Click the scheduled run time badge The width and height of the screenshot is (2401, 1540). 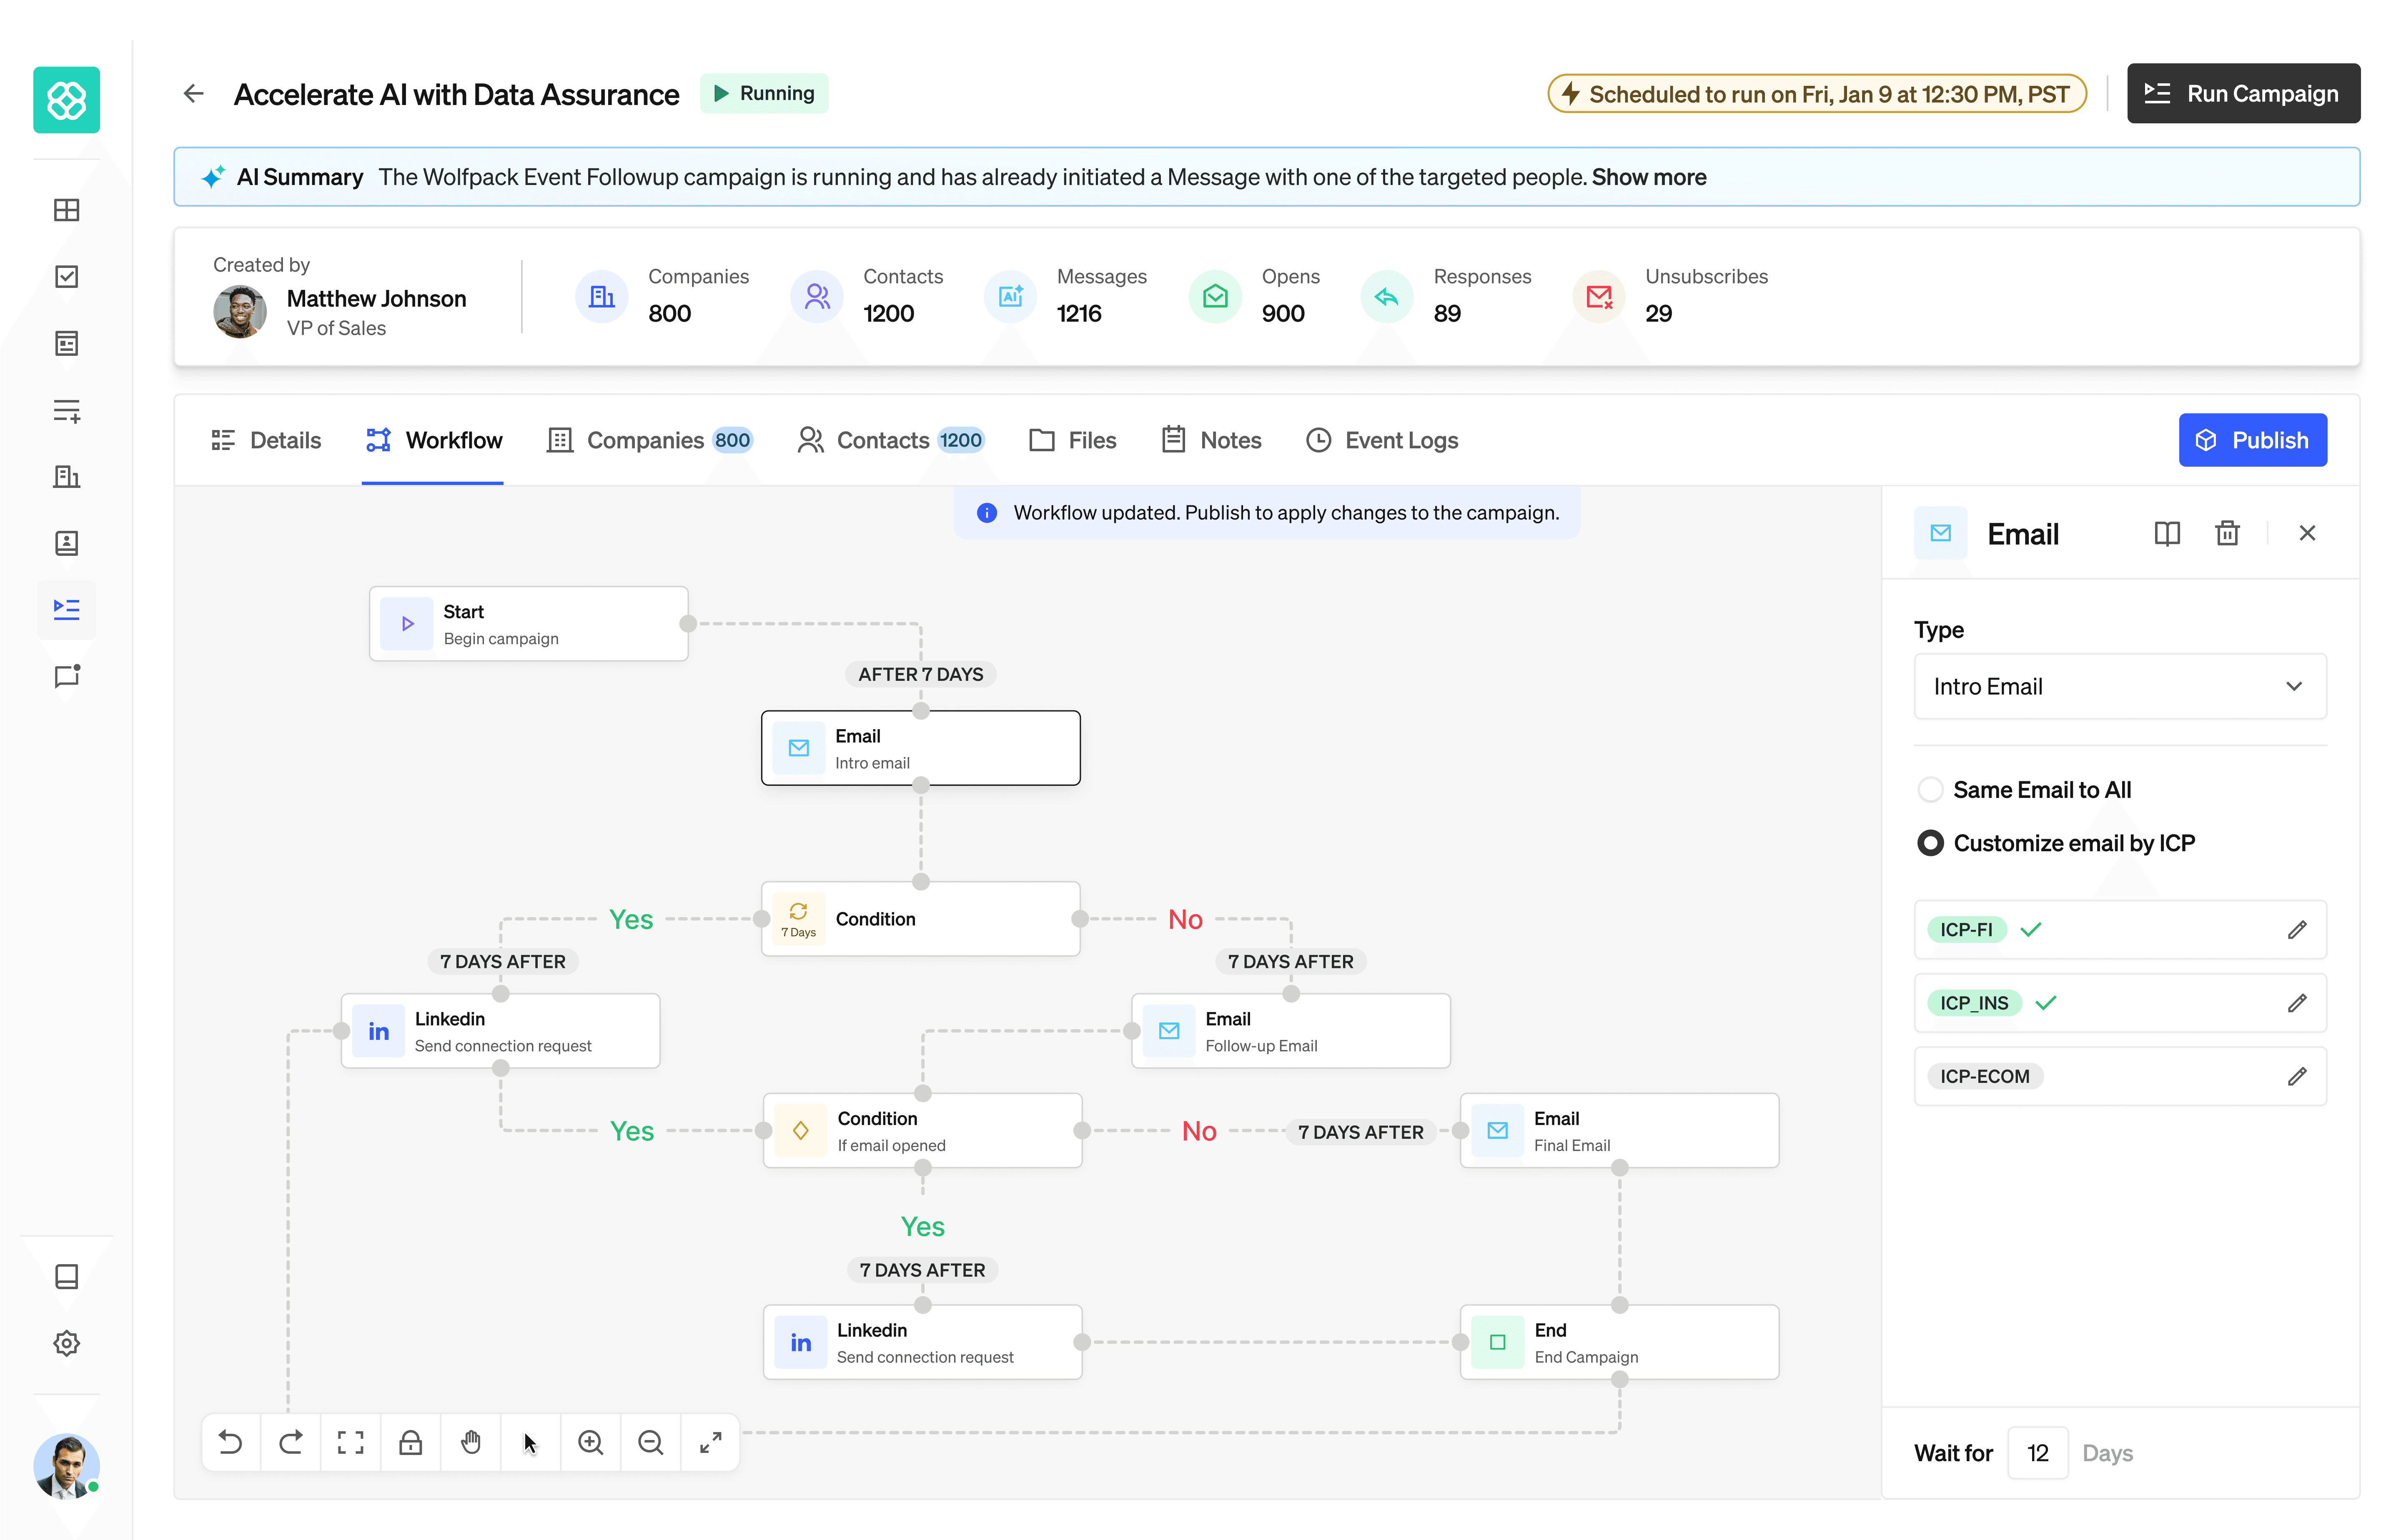1816,94
